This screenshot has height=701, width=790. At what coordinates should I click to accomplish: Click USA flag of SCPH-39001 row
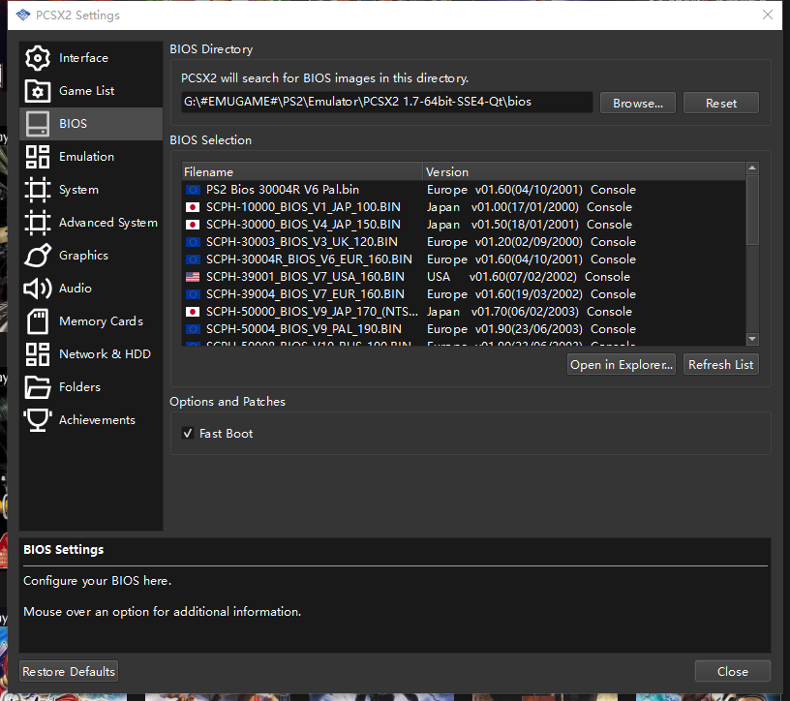pos(193,277)
